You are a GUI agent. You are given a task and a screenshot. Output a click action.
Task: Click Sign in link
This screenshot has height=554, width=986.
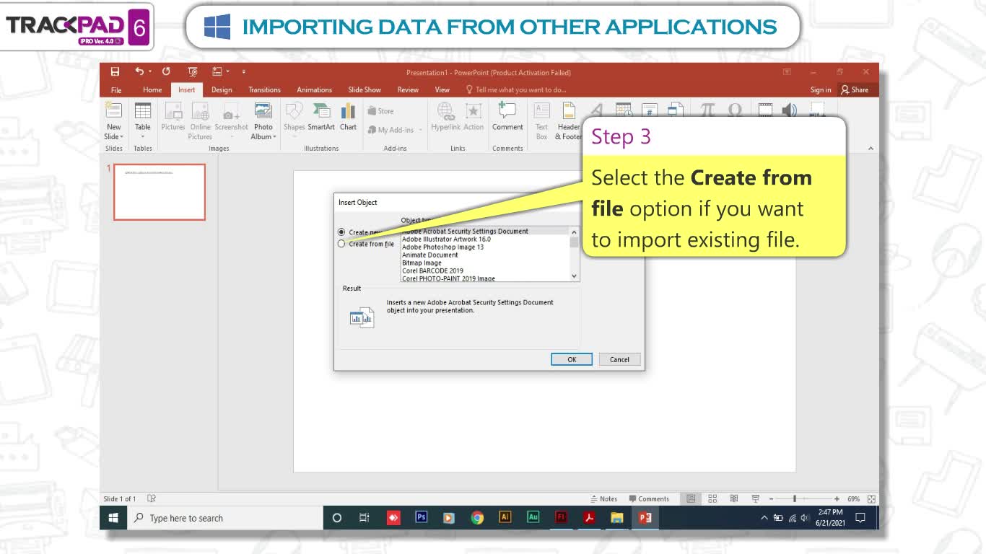pyautogui.click(x=820, y=90)
